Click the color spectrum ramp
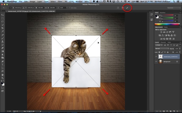Screen dimensions: 182x113 coord(167,24)
